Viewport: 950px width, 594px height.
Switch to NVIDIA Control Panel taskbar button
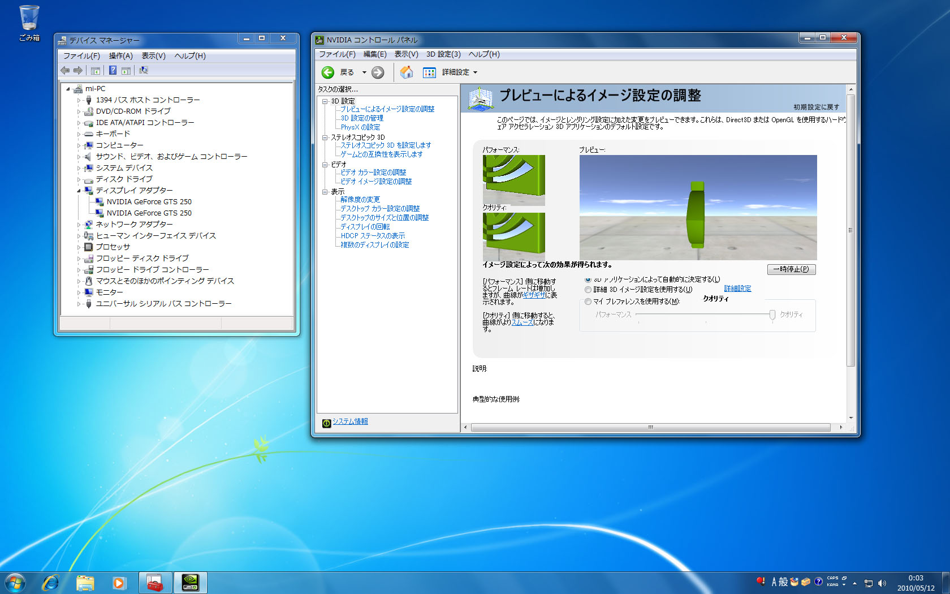tap(190, 583)
